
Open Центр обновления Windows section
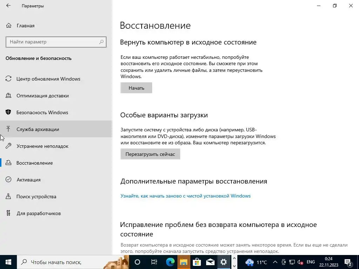(56, 79)
